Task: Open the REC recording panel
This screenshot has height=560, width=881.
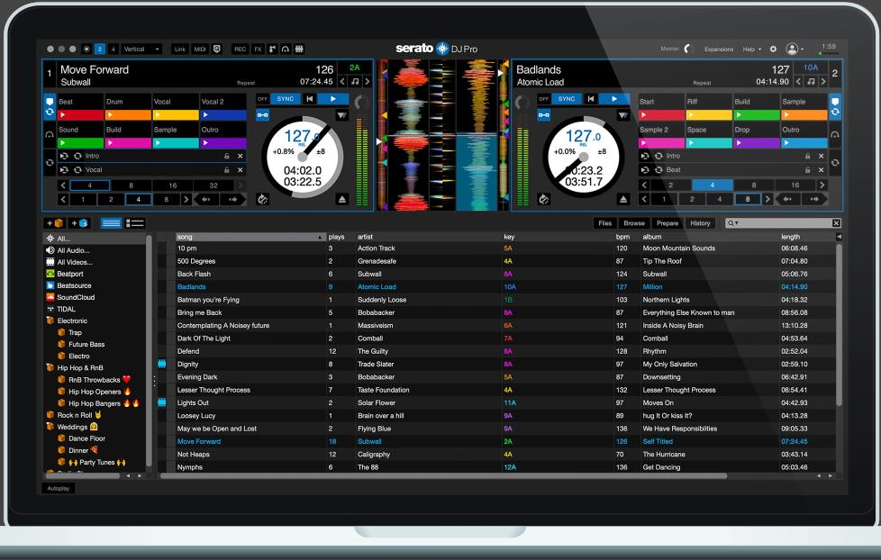Action: [240, 49]
